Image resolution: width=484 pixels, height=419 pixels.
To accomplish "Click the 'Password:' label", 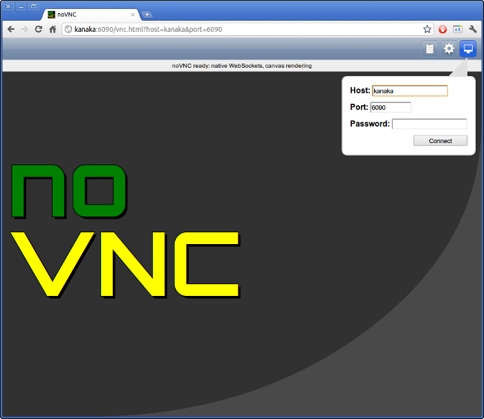I will pos(370,124).
